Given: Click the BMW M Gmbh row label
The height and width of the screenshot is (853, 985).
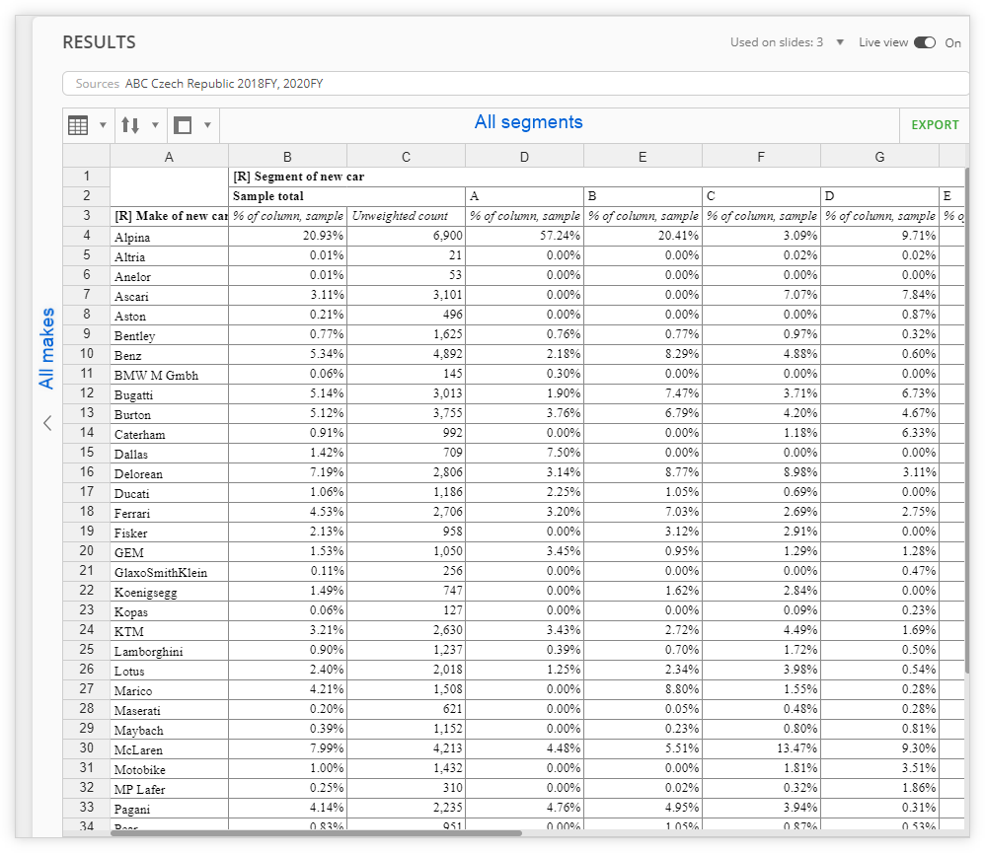Looking at the screenshot, I should pos(156,376).
